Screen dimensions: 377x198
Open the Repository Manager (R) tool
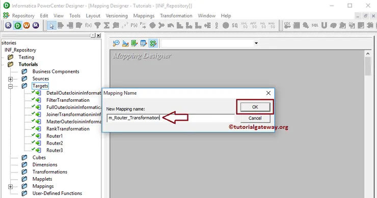[x=8, y=25]
